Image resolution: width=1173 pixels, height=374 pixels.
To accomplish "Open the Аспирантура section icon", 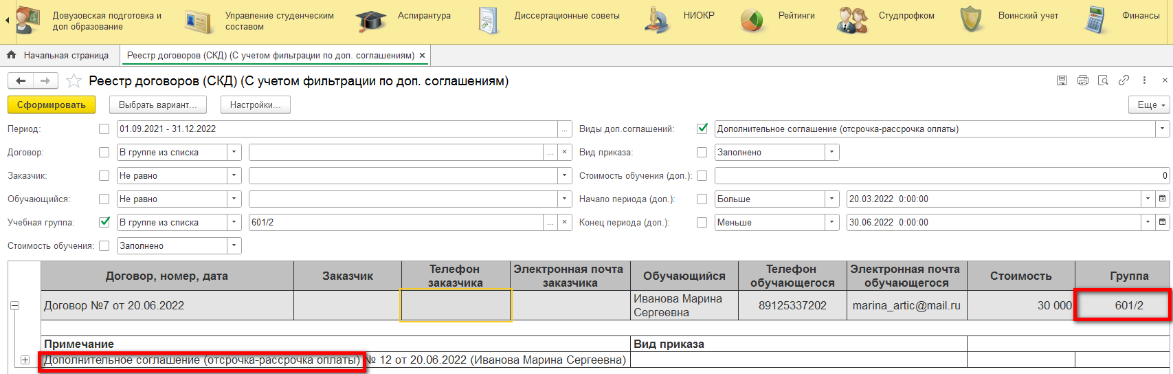I will click(371, 21).
